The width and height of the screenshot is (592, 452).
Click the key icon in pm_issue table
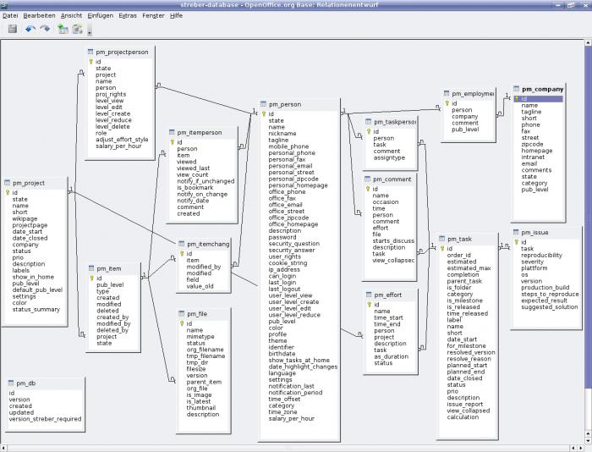tap(517, 242)
